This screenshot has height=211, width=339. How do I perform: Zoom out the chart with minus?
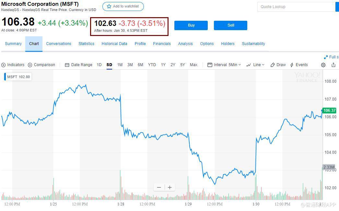[x=159, y=187]
